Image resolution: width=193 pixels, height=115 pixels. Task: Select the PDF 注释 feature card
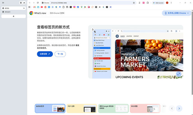pyautogui.click(x=82, y=109)
